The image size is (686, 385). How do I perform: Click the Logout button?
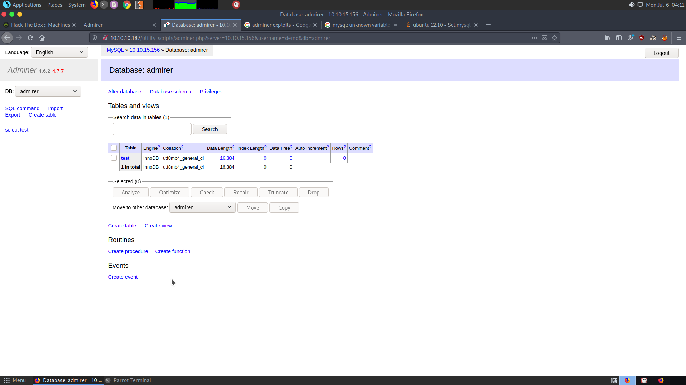(661, 53)
